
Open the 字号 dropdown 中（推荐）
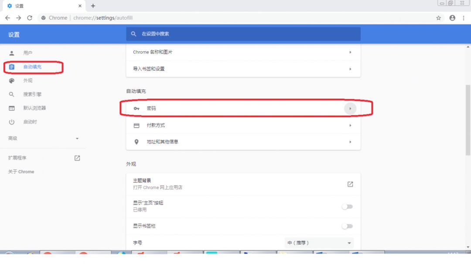[x=319, y=243]
